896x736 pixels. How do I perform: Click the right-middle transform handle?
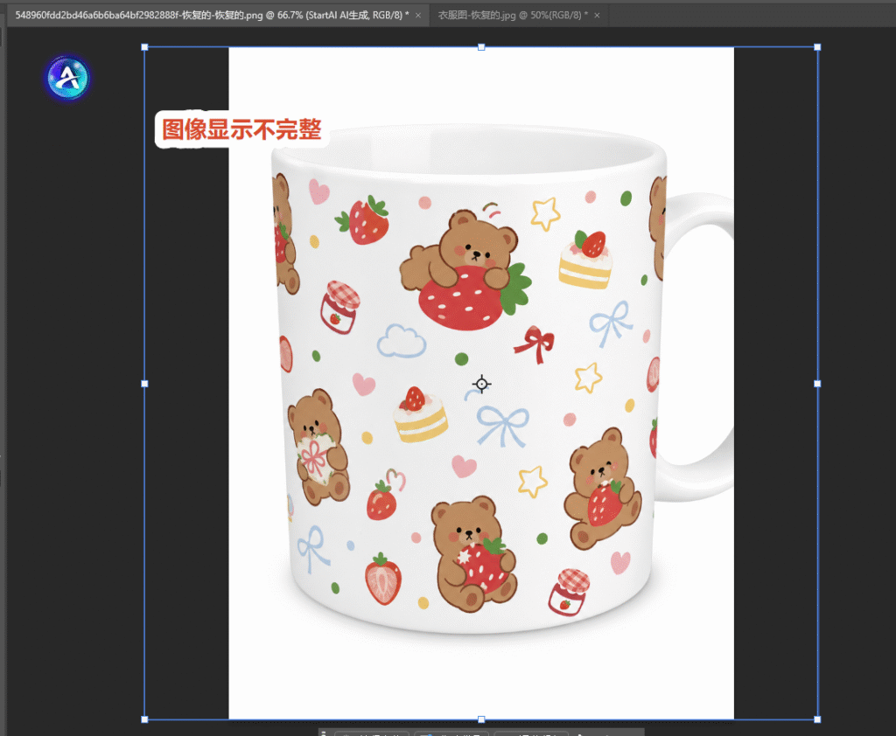(817, 384)
